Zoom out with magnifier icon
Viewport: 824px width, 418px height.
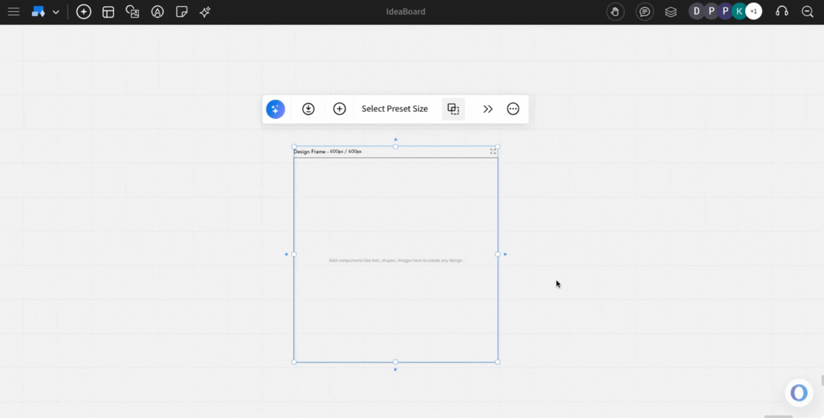[808, 12]
